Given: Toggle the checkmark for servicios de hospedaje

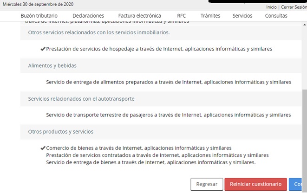Looking at the screenshot, I should pos(43,49).
